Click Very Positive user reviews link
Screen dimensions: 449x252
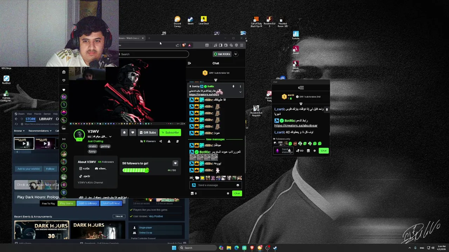click(x=156, y=216)
